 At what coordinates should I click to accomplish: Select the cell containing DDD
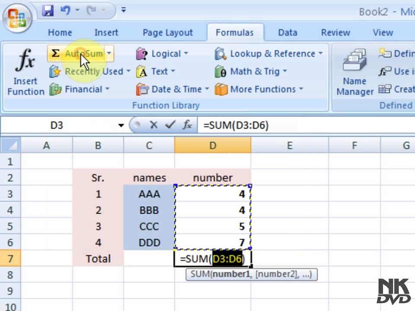(x=149, y=242)
